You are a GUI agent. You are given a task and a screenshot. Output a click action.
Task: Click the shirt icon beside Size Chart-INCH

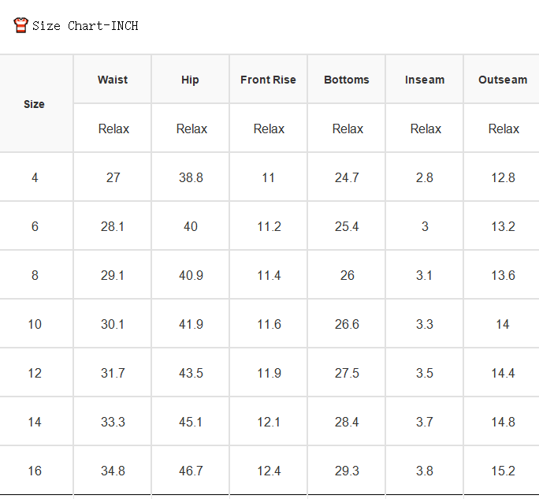[20, 25]
